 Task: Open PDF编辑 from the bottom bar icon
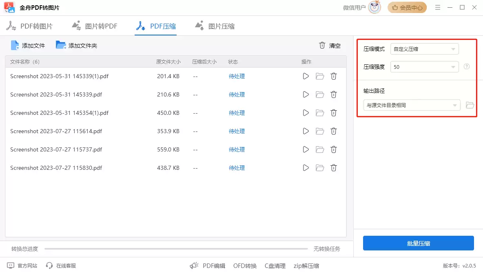click(x=194, y=265)
